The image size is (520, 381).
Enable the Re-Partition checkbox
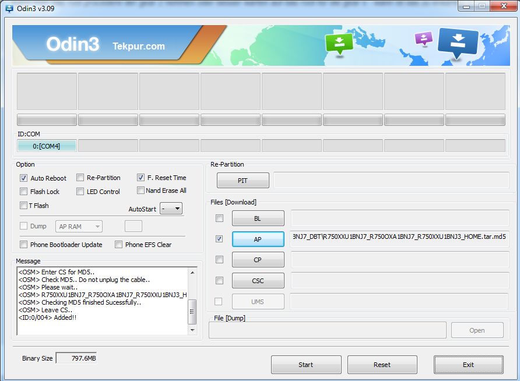pos(80,178)
